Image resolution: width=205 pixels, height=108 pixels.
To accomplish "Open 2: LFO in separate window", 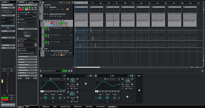I will (x=132, y=76).
